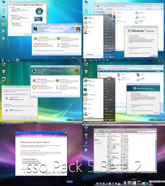
Task: Click Folder Options in Windows 7 Explorer toolbar
Action: coord(100,9)
